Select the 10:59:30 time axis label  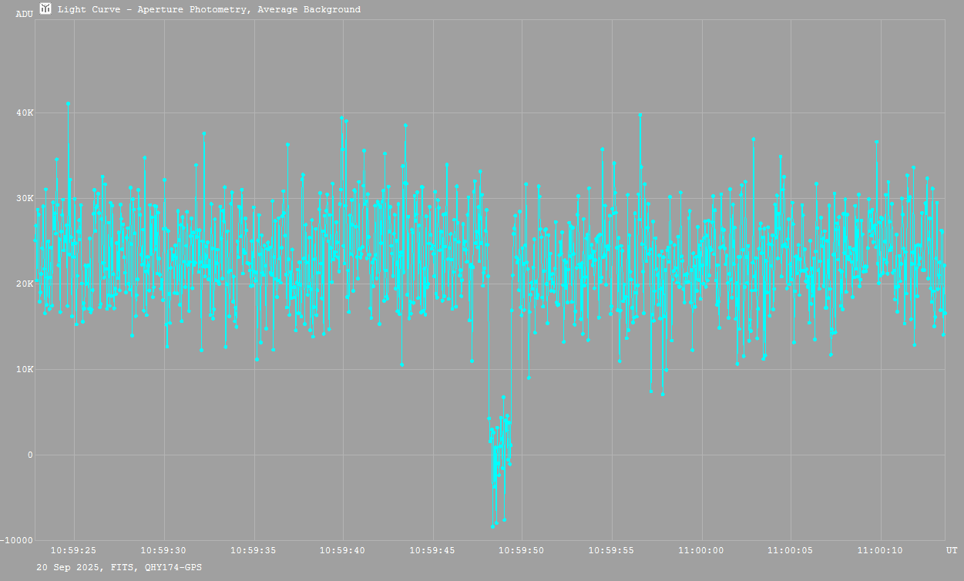(x=163, y=551)
